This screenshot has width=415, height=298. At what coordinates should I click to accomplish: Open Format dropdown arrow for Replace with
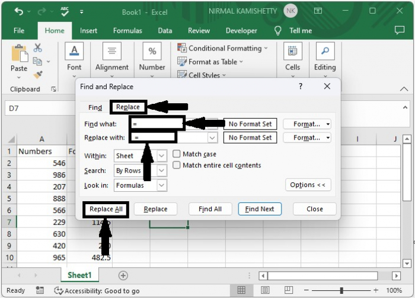point(328,138)
